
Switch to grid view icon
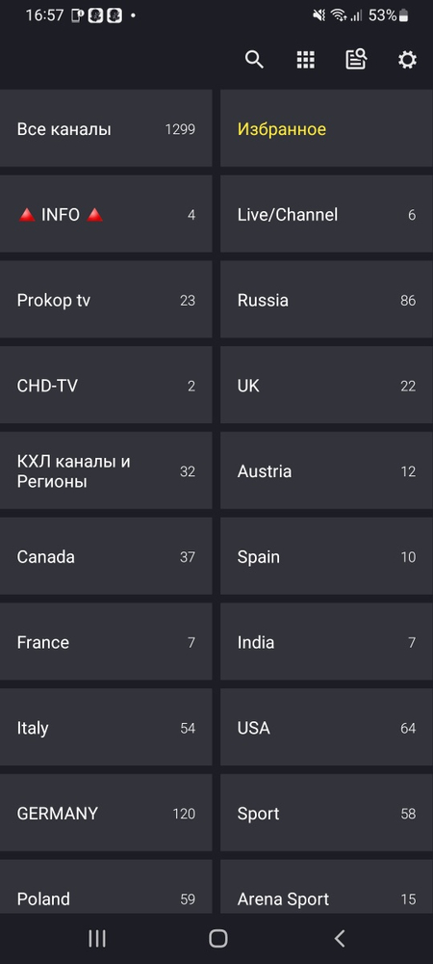click(305, 60)
